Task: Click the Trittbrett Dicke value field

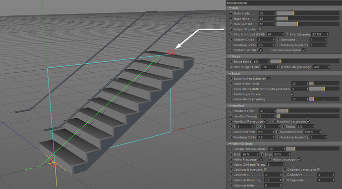Action: pos(266,40)
